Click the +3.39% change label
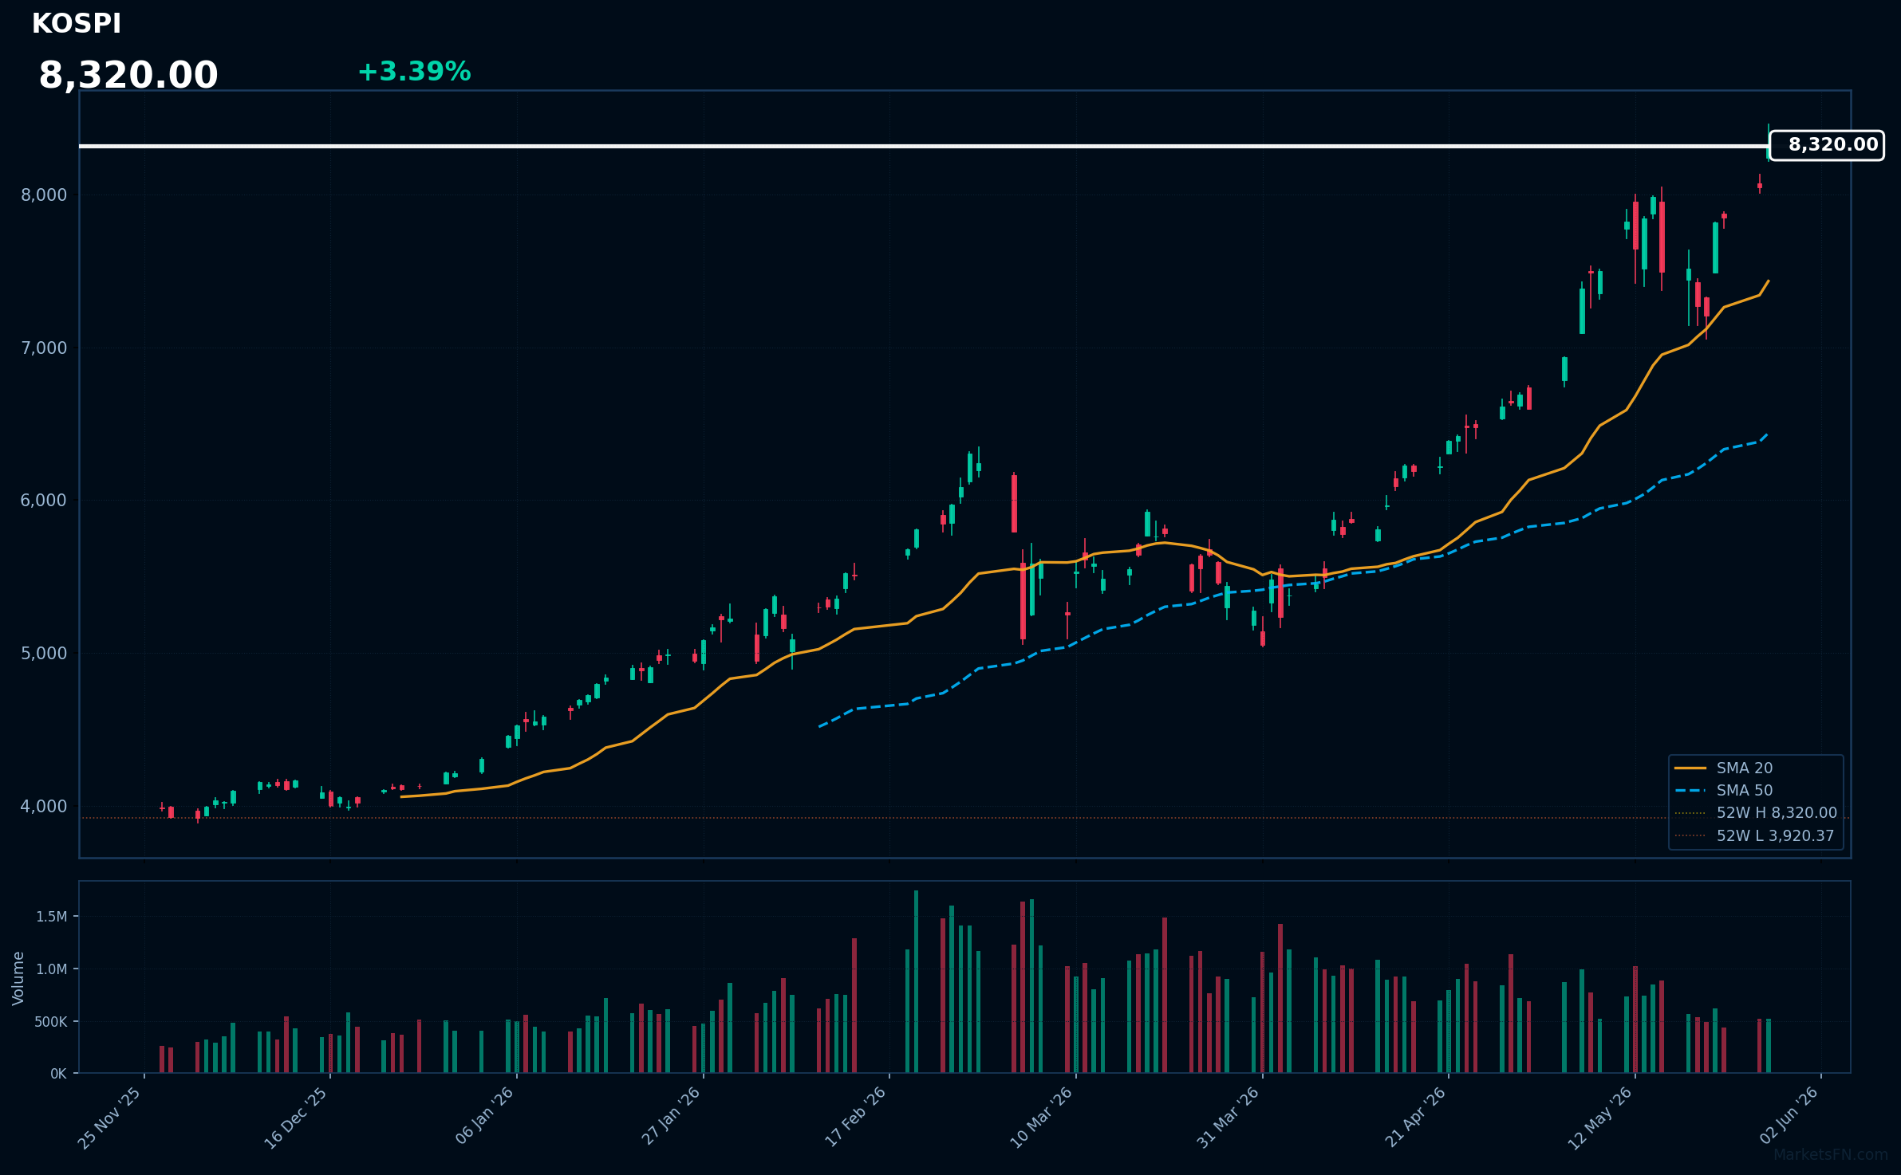Image resolution: width=1901 pixels, height=1175 pixels. tap(414, 72)
